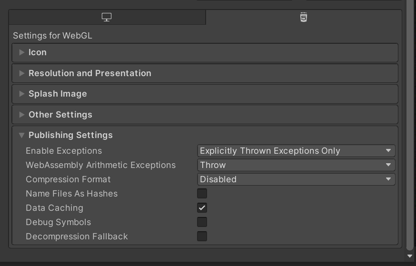
Task: Expand the Other Settings section
Action: pyautogui.click(x=205, y=115)
